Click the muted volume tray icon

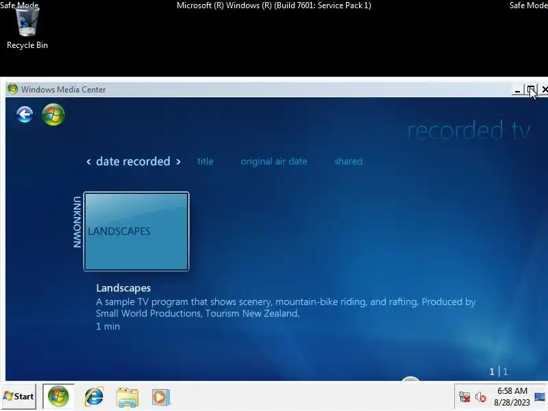[481, 397]
